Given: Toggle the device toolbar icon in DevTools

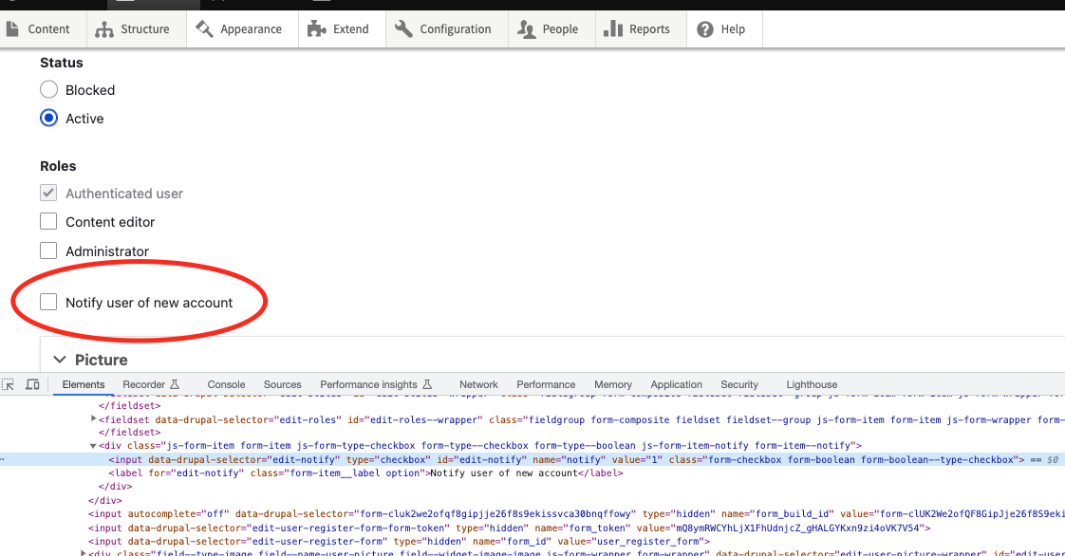Looking at the screenshot, I should pos(32,384).
